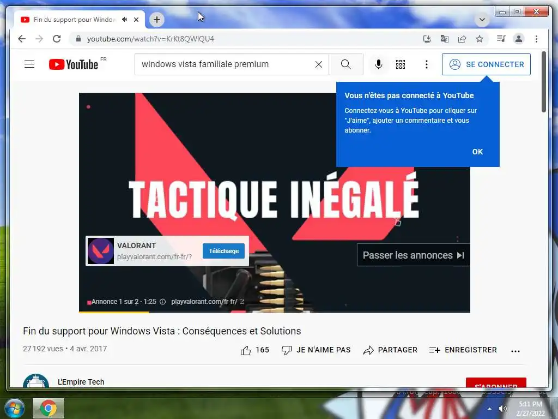Click the video title text
The height and width of the screenshot is (419, 558).
coord(162,331)
